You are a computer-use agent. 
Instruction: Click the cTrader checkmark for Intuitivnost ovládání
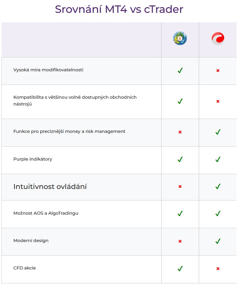pyautogui.click(x=218, y=186)
